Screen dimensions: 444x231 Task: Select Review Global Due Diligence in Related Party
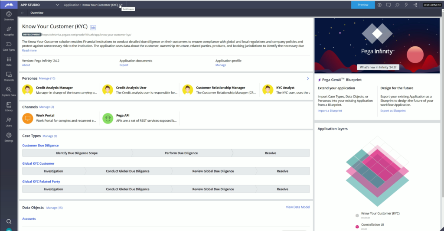[x=213, y=189]
